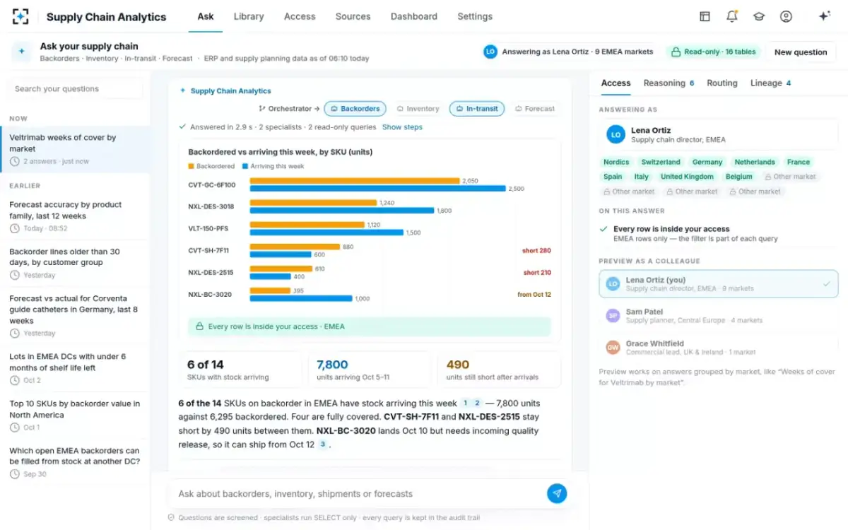Switch to Reasoning panel tab
This screenshot has height=530, width=848.
click(x=669, y=83)
